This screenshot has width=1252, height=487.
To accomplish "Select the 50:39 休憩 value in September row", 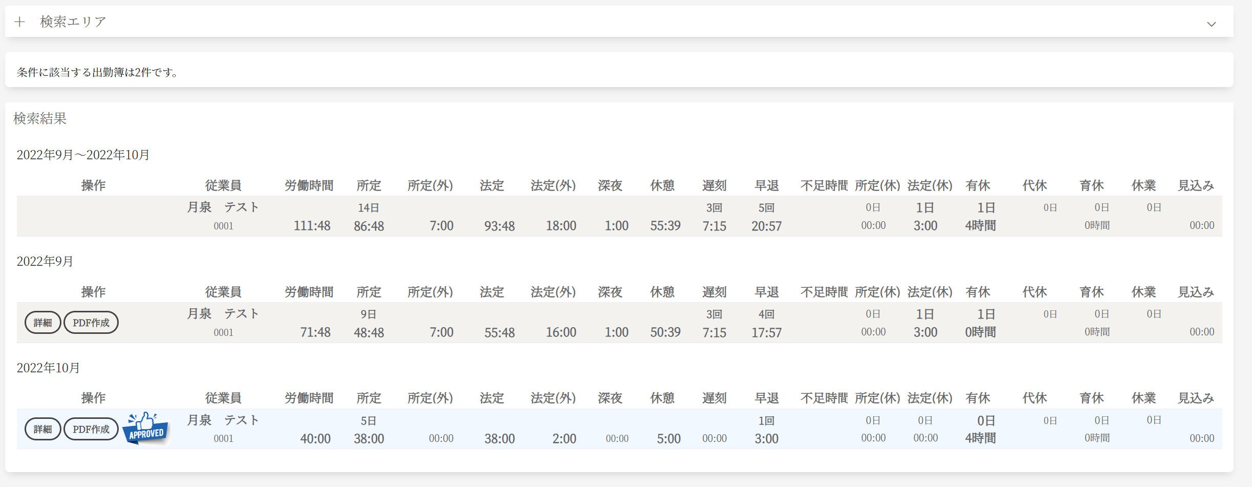I will click(665, 332).
